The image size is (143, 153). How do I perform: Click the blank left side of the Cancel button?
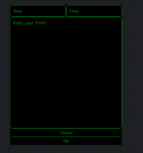coord(34,133)
